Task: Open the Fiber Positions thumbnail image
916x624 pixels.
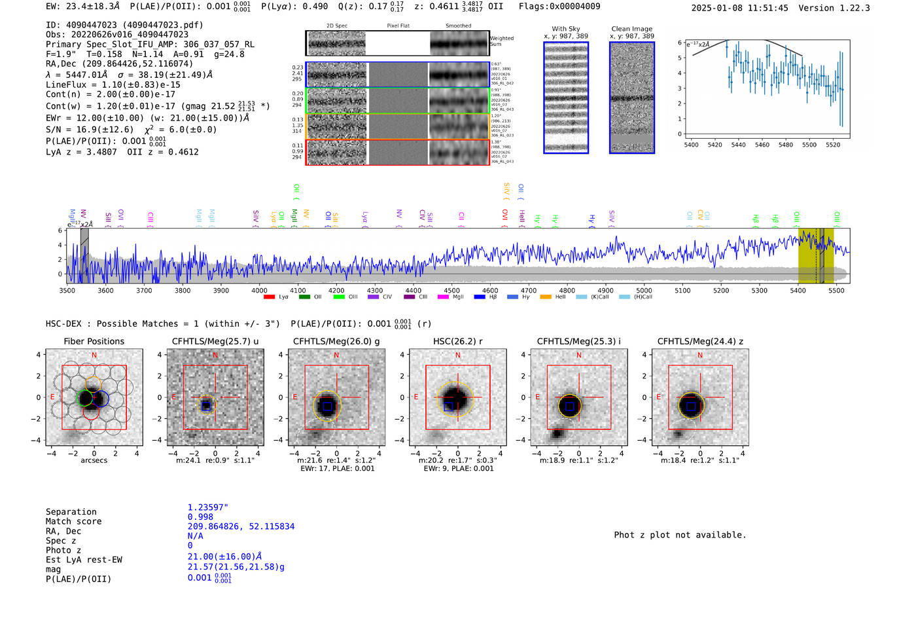Action: [94, 397]
